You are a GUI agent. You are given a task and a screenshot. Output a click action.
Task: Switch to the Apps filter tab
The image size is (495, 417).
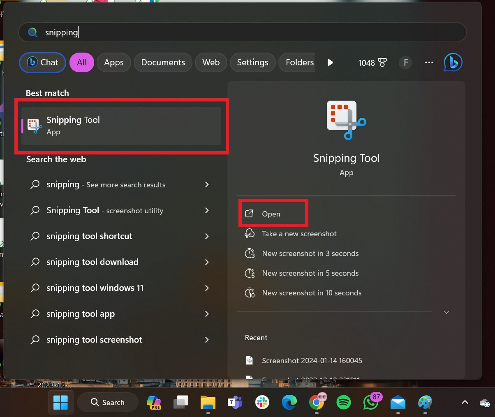(114, 62)
